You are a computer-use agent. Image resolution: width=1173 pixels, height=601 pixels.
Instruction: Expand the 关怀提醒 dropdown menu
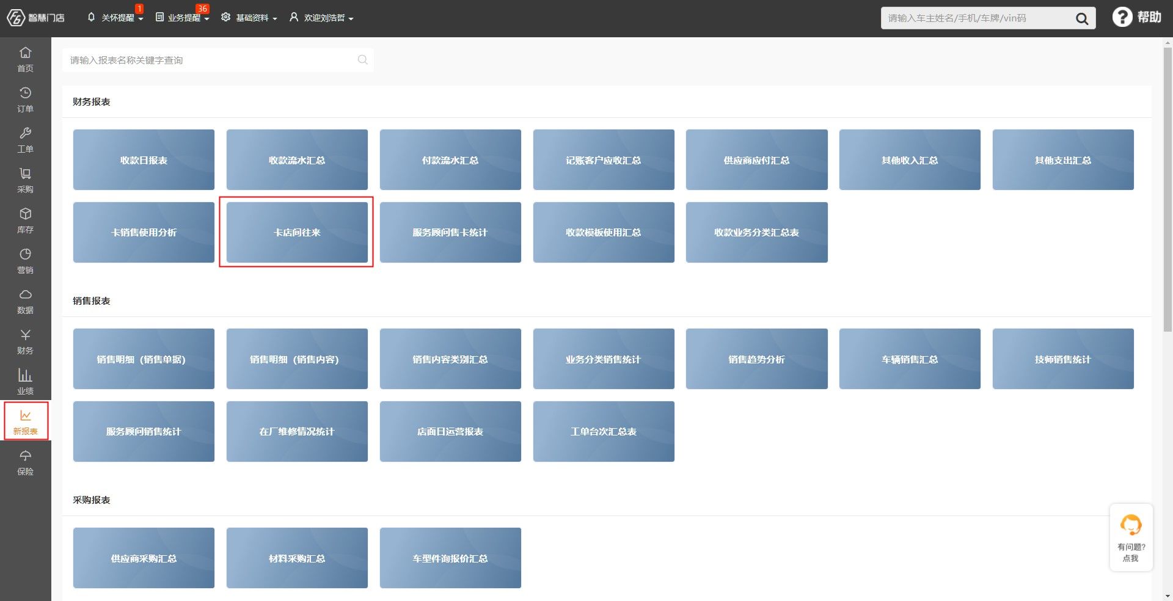[x=115, y=18]
